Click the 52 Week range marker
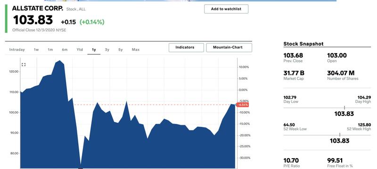This screenshot has height=169, width=377. [x=339, y=135]
